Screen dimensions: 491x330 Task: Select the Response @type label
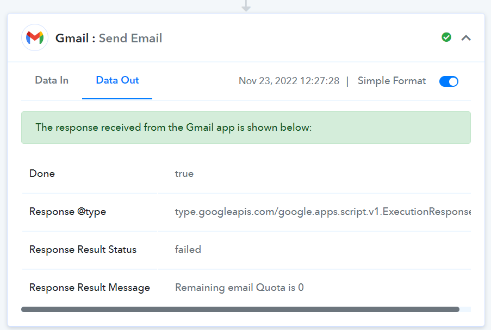(67, 212)
